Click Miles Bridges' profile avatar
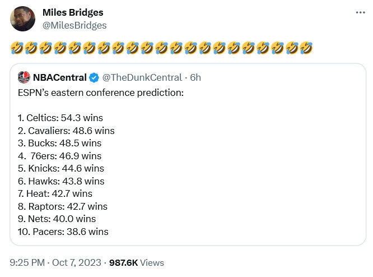 tap(24, 19)
